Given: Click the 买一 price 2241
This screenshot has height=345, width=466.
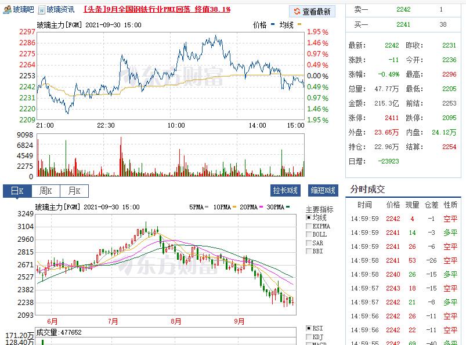Looking at the screenshot, I should (x=403, y=24).
